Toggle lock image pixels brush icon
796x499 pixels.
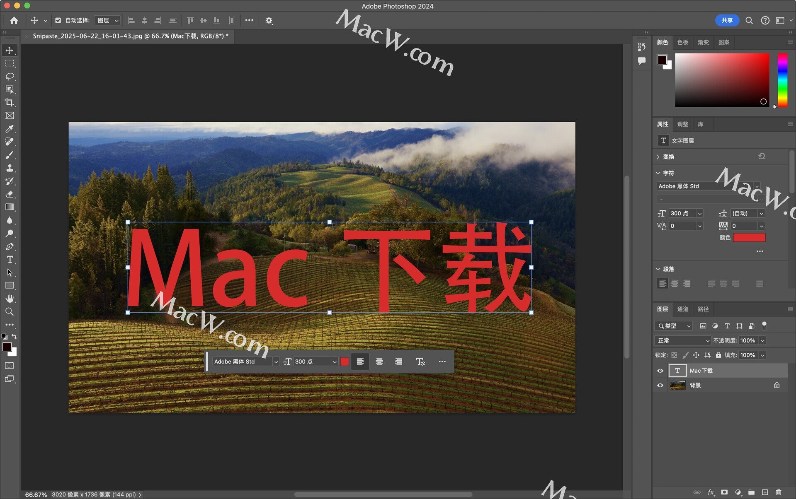click(685, 355)
